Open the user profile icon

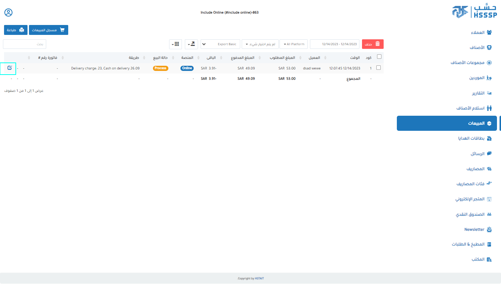pos(8,12)
